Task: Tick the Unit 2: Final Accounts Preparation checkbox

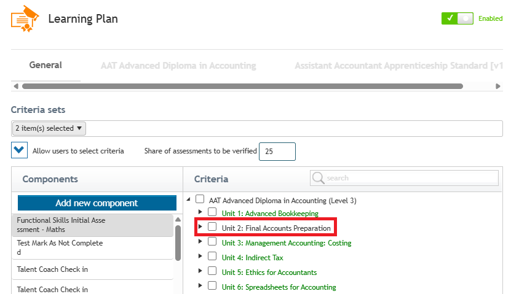Action: pyautogui.click(x=212, y=226)
